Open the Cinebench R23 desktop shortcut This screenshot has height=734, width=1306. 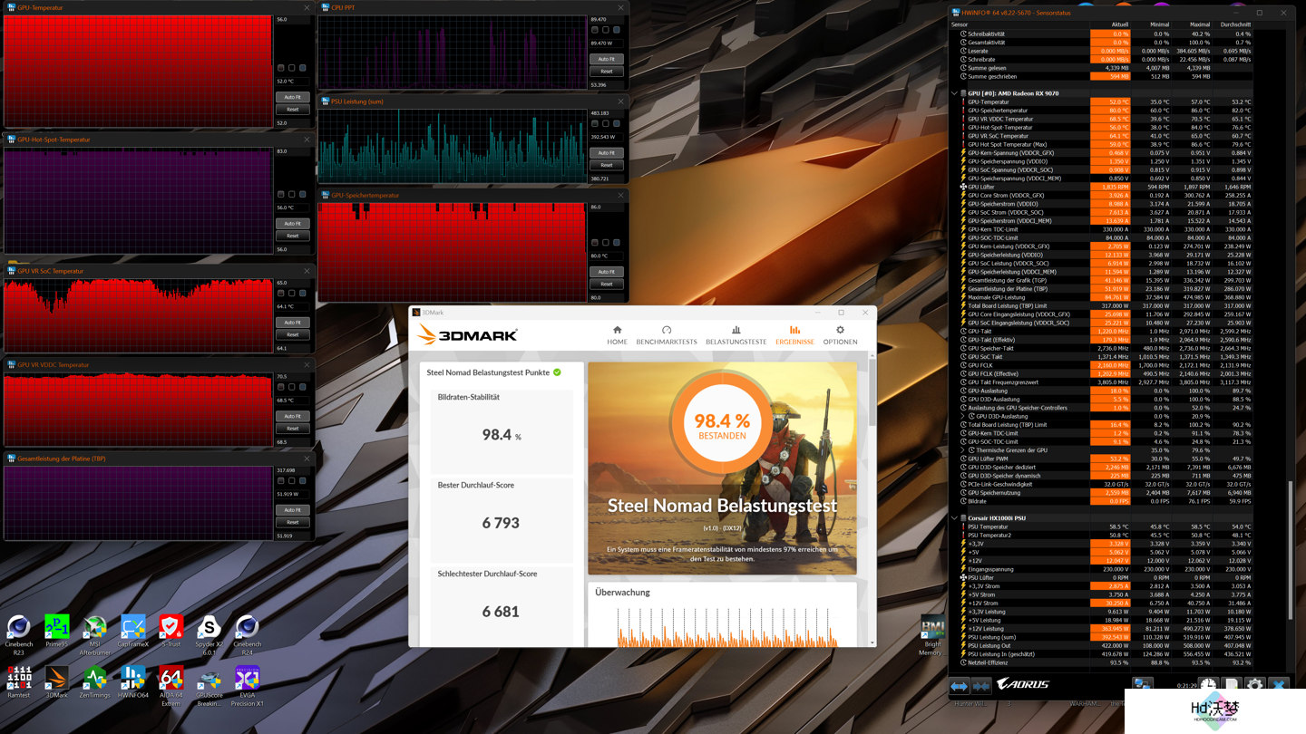coord(18,635)
